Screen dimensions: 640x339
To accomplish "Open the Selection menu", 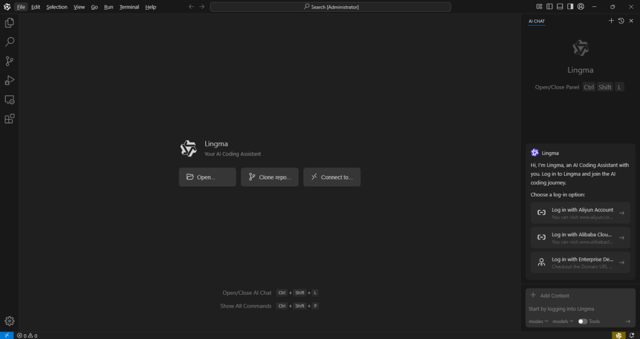I will coord(57,7).
